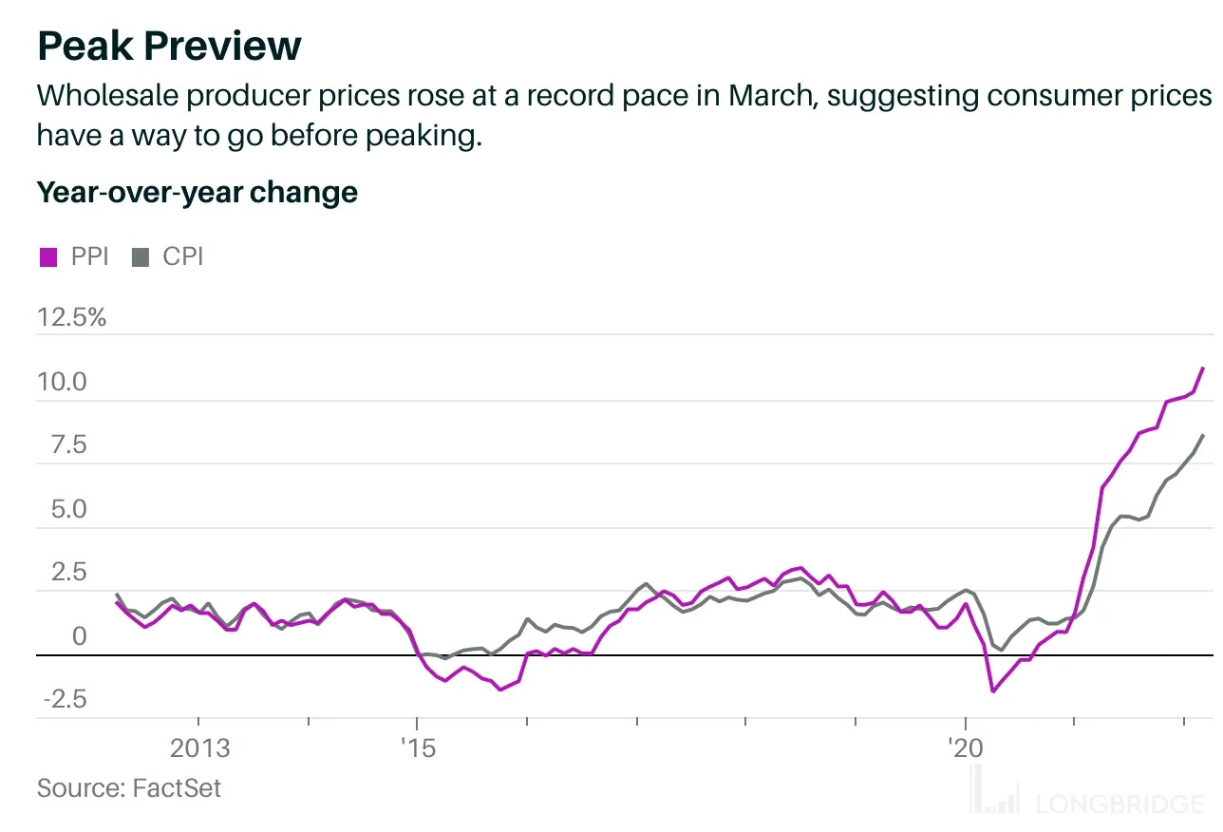
Task: Click the final peak of the PPI line
Action: pos(1203,368)
